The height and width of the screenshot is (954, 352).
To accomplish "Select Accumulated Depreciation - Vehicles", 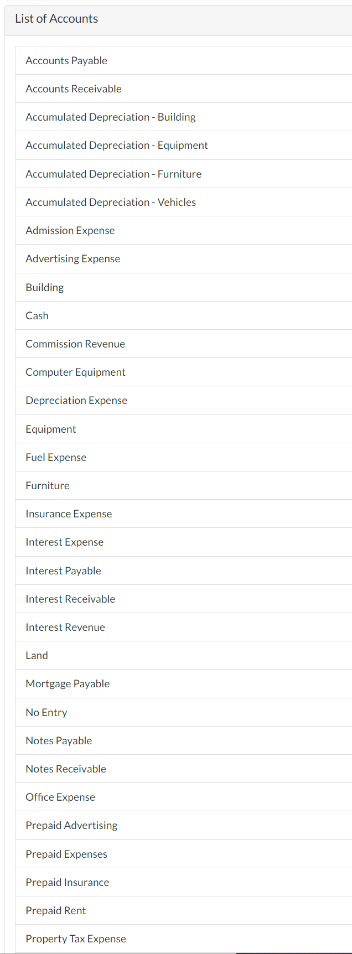I will 110,202.
